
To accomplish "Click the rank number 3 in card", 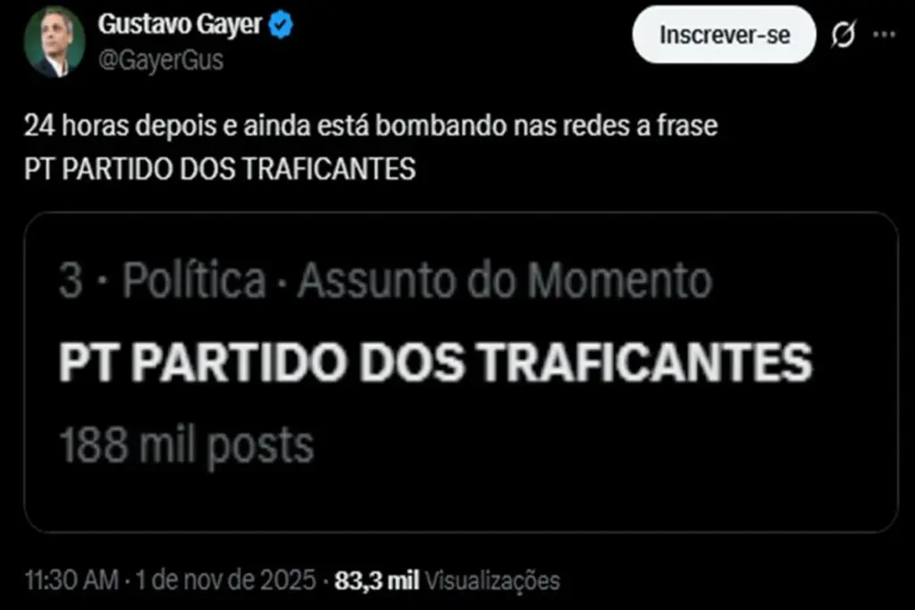I will pyautogui.click(x=71, y=281).
